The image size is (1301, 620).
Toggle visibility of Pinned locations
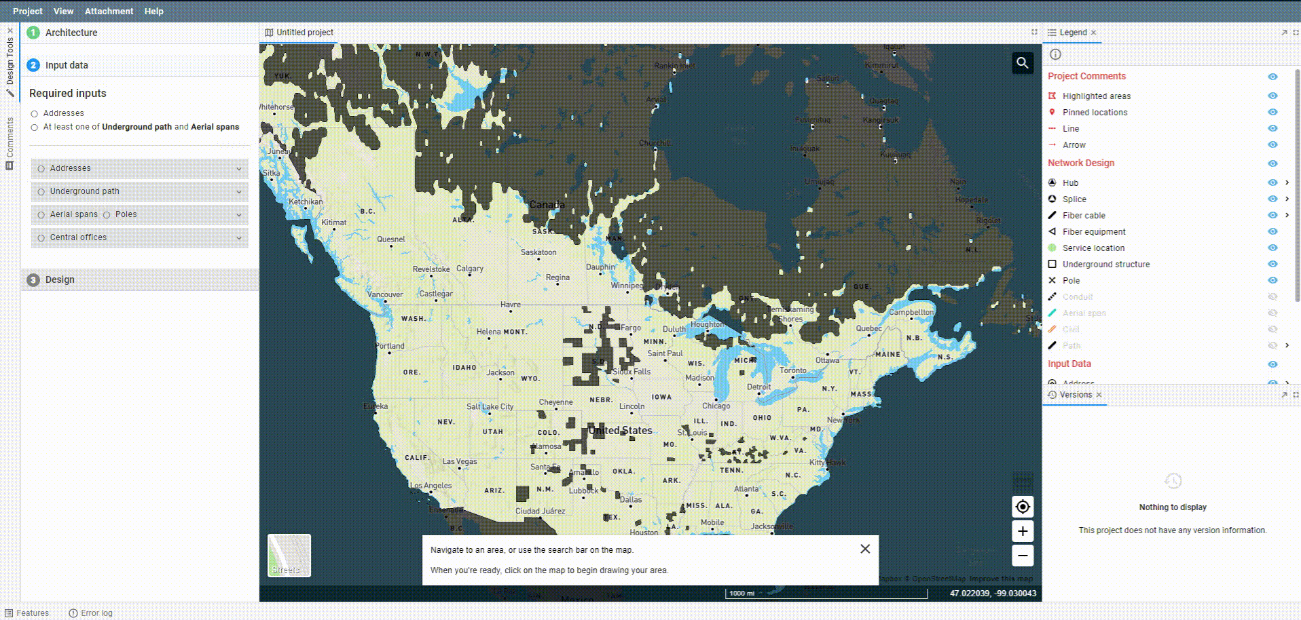point(1272,112)
